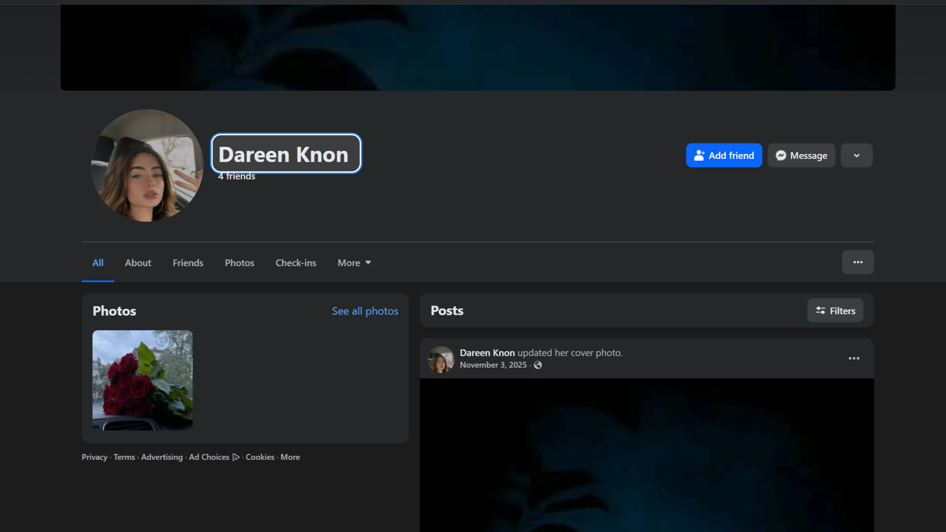The width and height of the screenshot is (946, 532).
Task: Open the red roses photo thumbnail
Action: (x=143, y=380)
